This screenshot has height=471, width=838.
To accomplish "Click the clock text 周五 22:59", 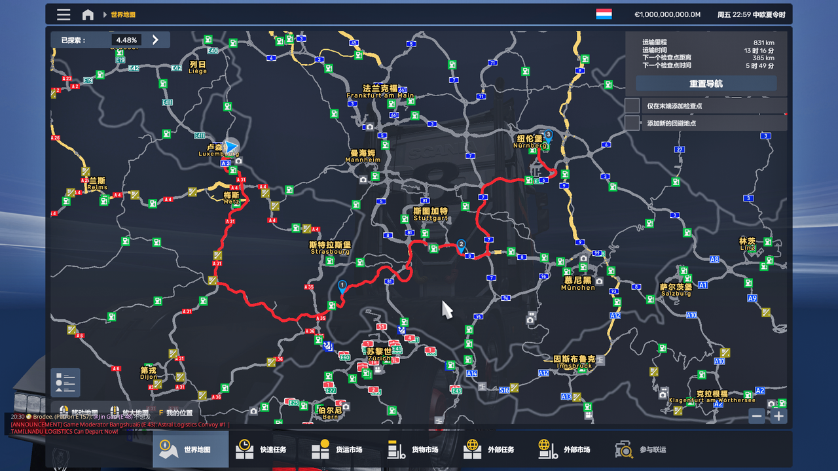I will coord(733,14).
